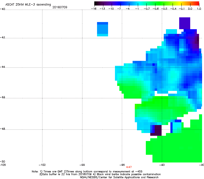Click the "-96" longitude axis label
204x179 pixels.
point(122,165)
